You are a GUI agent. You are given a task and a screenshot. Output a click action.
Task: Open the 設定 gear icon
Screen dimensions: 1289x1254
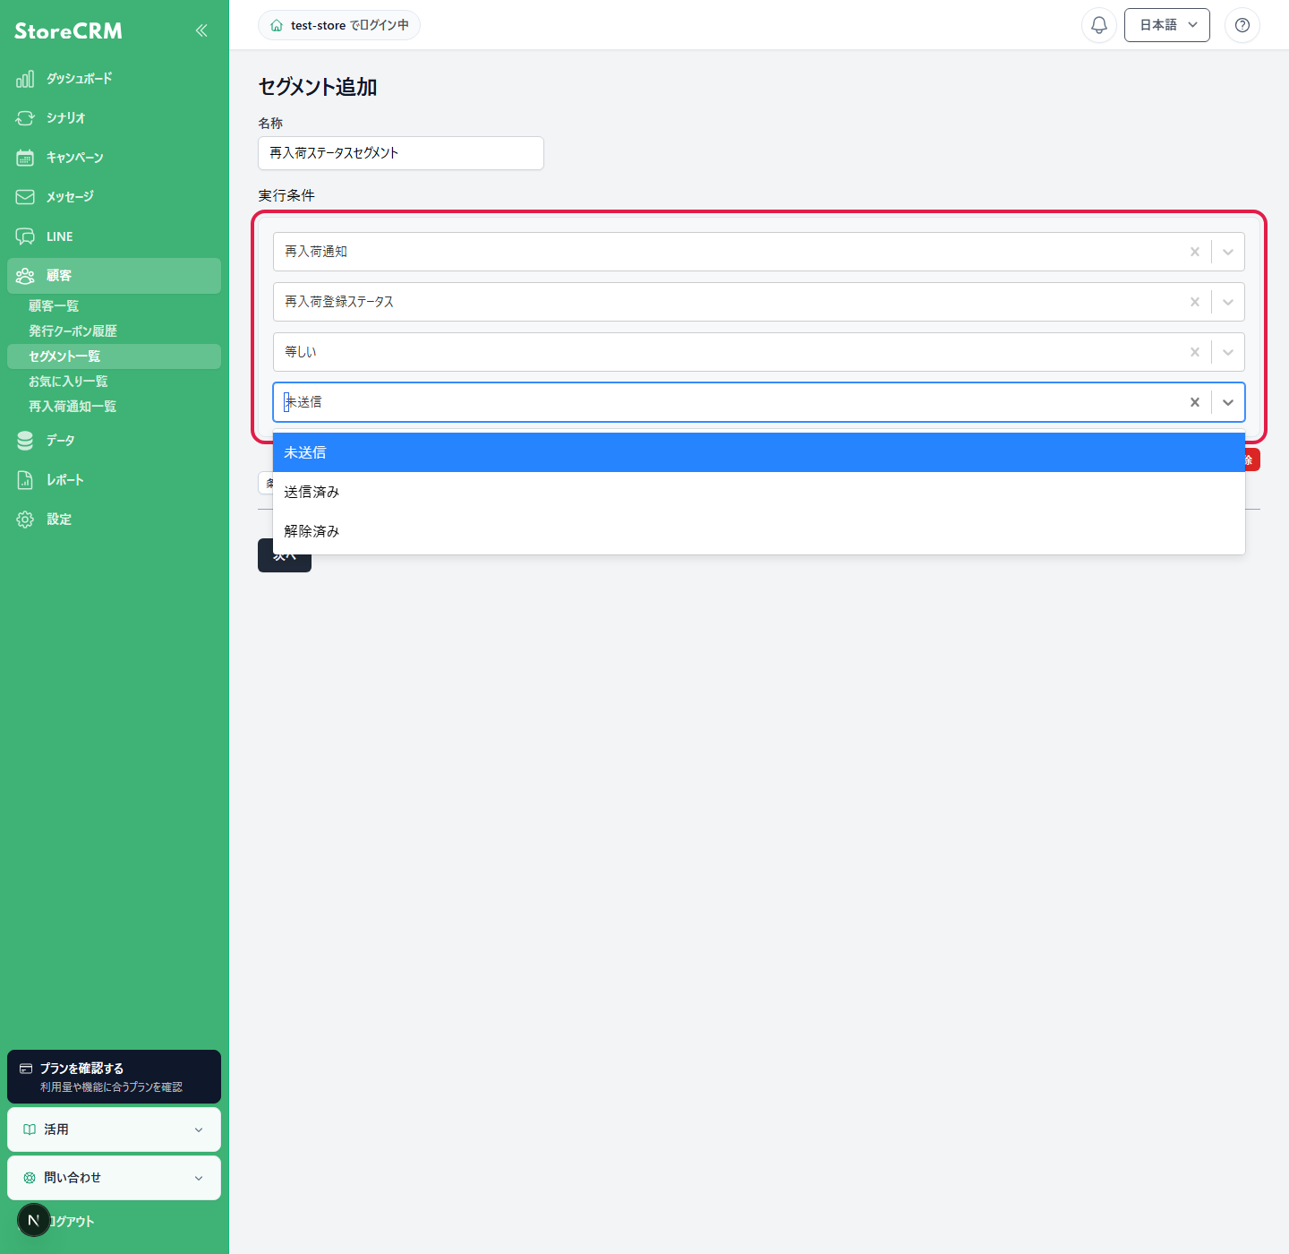coord(25,520)
